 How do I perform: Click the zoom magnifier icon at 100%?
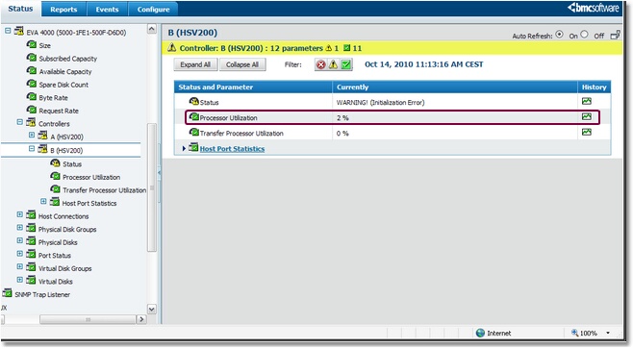[574, 333]
